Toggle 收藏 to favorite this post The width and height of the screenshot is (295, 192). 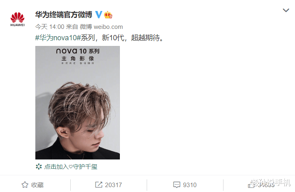pyautogui.click(x=37, y=185)
